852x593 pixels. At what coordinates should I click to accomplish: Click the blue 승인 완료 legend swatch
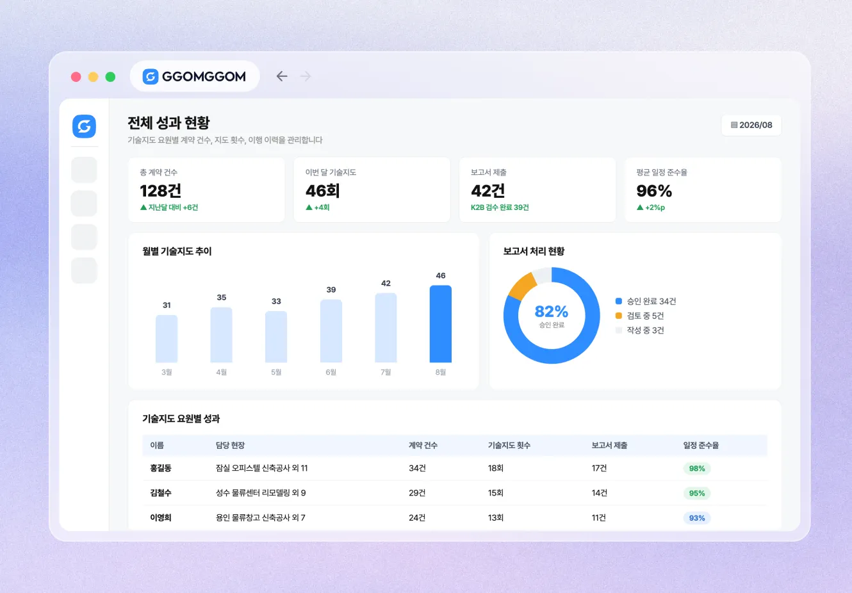point(619,301)
